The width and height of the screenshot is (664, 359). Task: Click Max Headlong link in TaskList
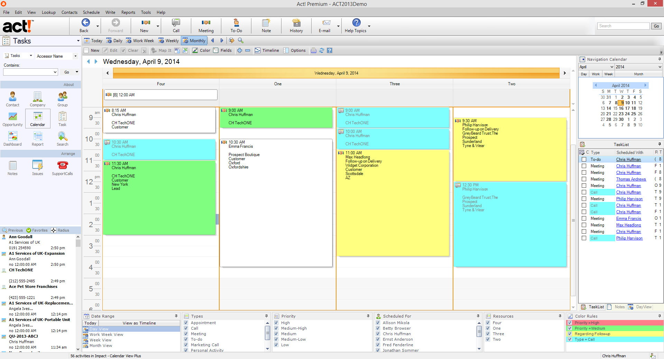628,225
